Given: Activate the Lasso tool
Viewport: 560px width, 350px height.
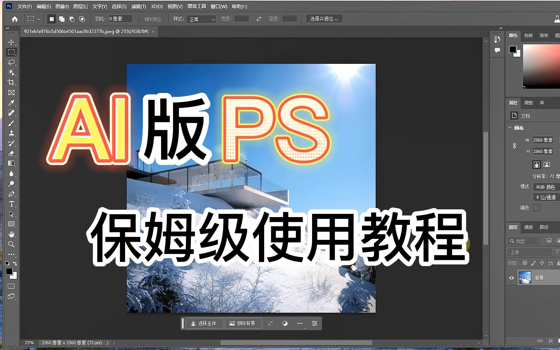Looking at the screenshot, I should click(x=11, y=62).
